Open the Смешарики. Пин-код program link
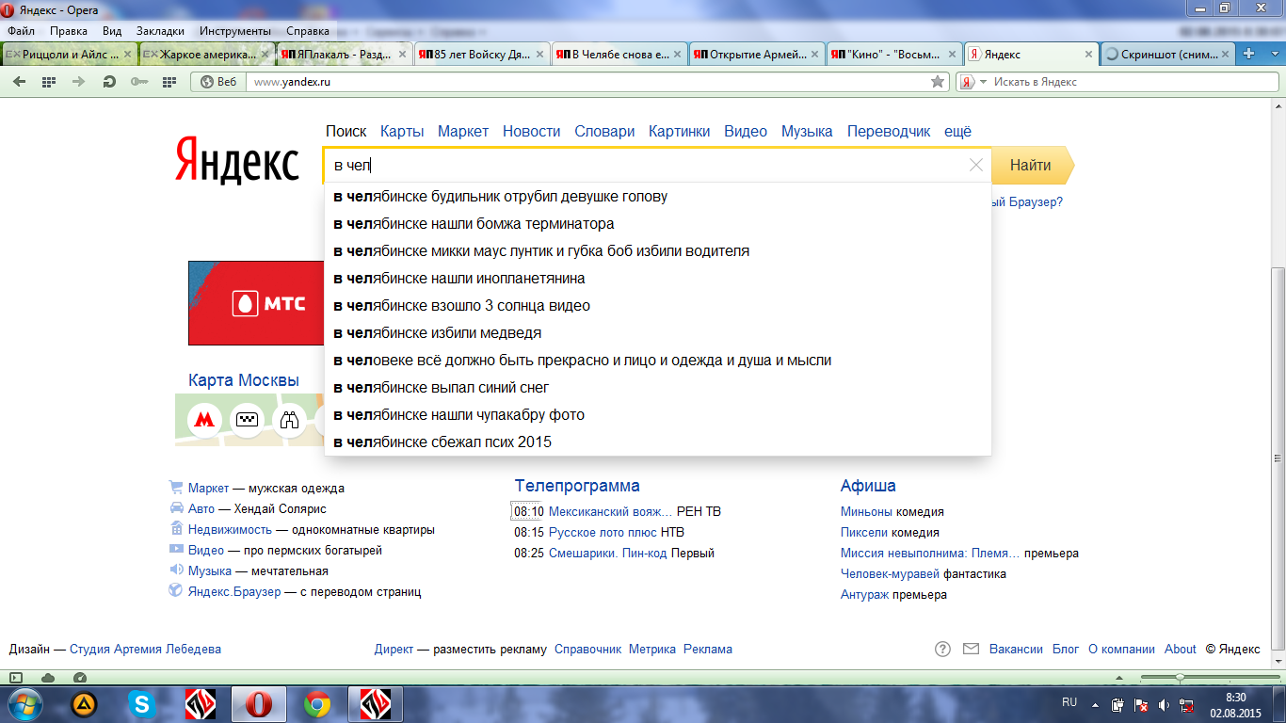The image size is (1286, 723). (608, 554)
